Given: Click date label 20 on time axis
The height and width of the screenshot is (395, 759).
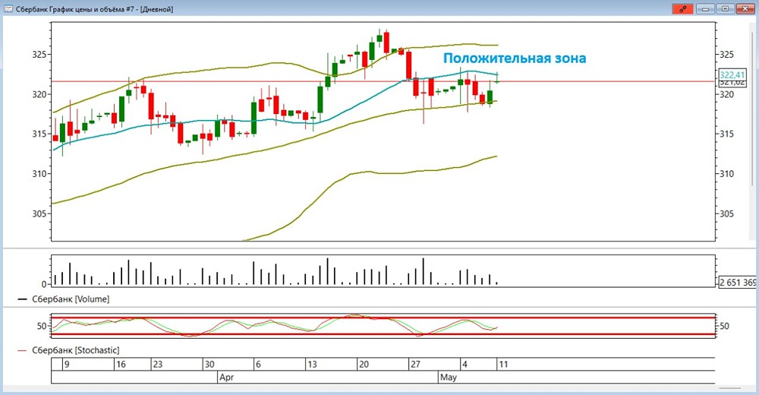Looking at the screenshot, I should pos(364,364).
